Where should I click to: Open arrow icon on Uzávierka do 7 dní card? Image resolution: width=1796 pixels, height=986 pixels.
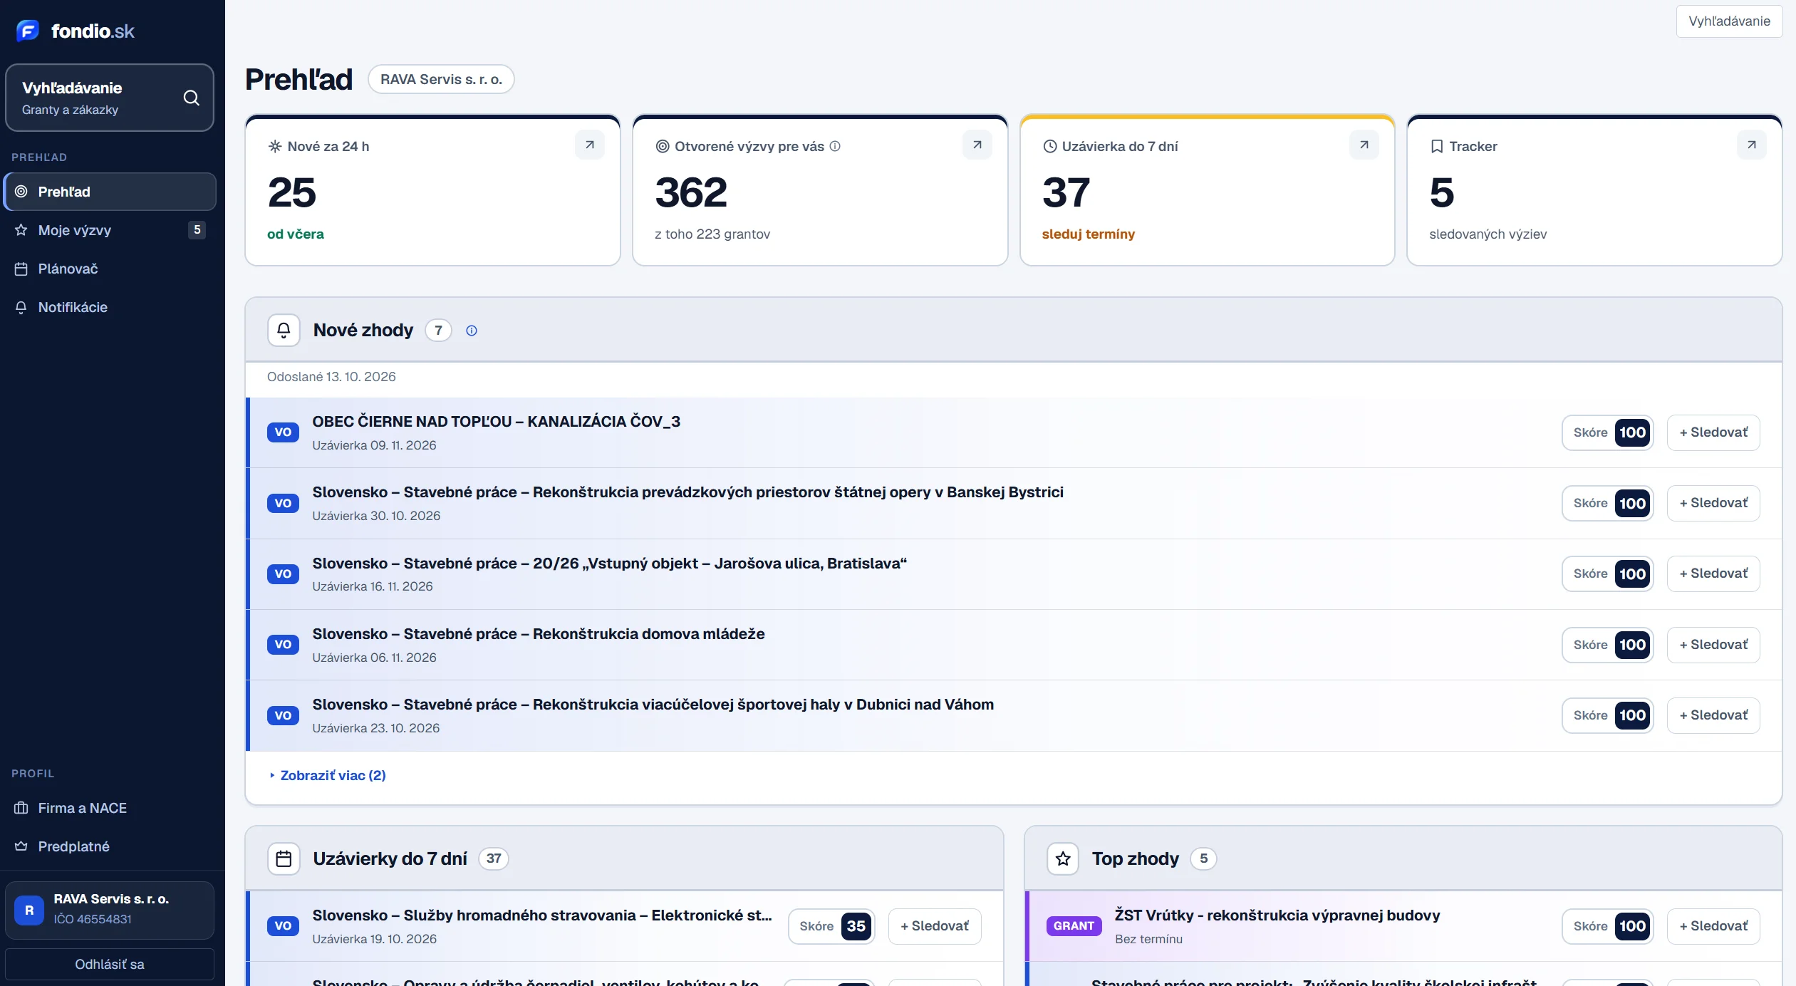coord(1364,145)
